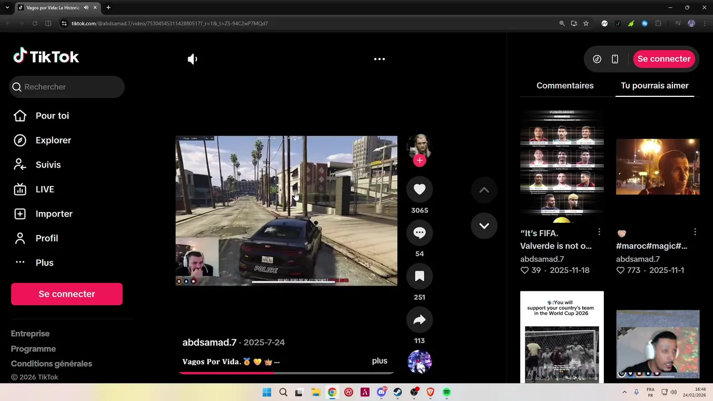
Task: Show hidden system tray icons
Action: 624,392
